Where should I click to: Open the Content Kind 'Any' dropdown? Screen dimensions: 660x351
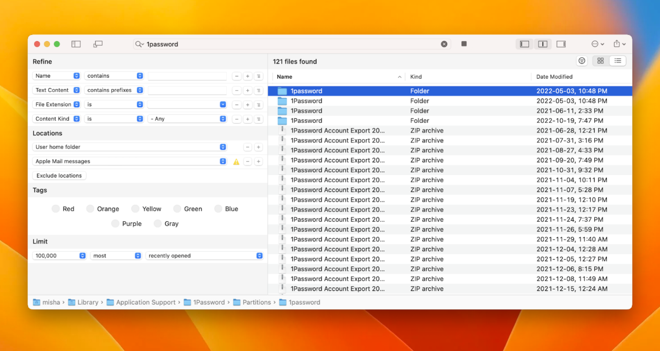tap(187, 118)
